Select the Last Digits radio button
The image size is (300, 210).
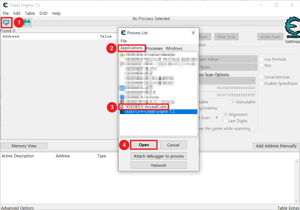click(x=225, y=121)
